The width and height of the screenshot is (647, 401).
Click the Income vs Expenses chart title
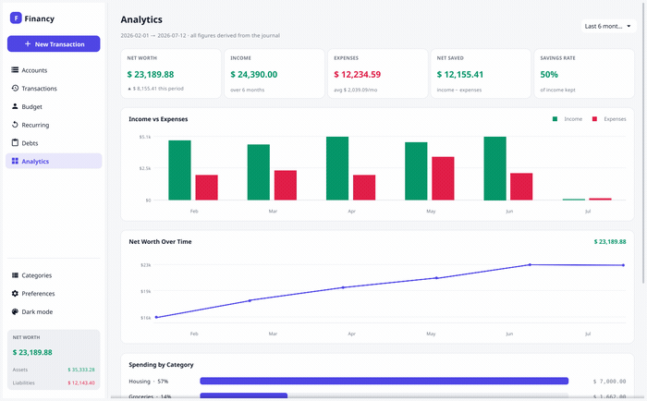click(158, 119)
